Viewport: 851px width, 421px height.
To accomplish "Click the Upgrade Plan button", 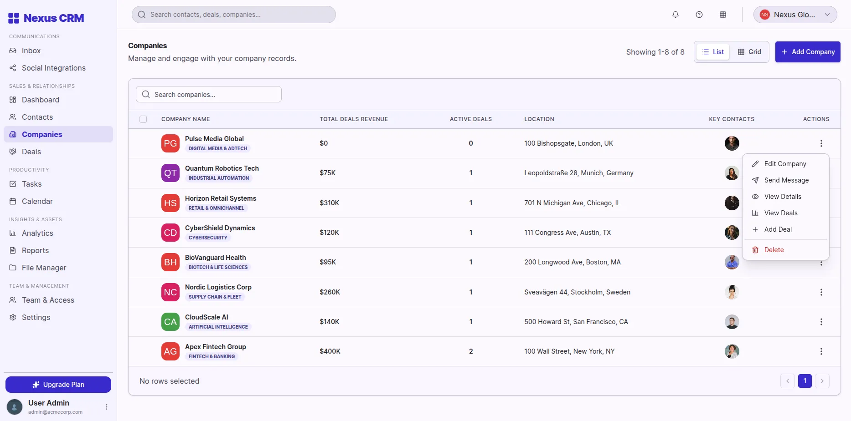I will 58,385.
